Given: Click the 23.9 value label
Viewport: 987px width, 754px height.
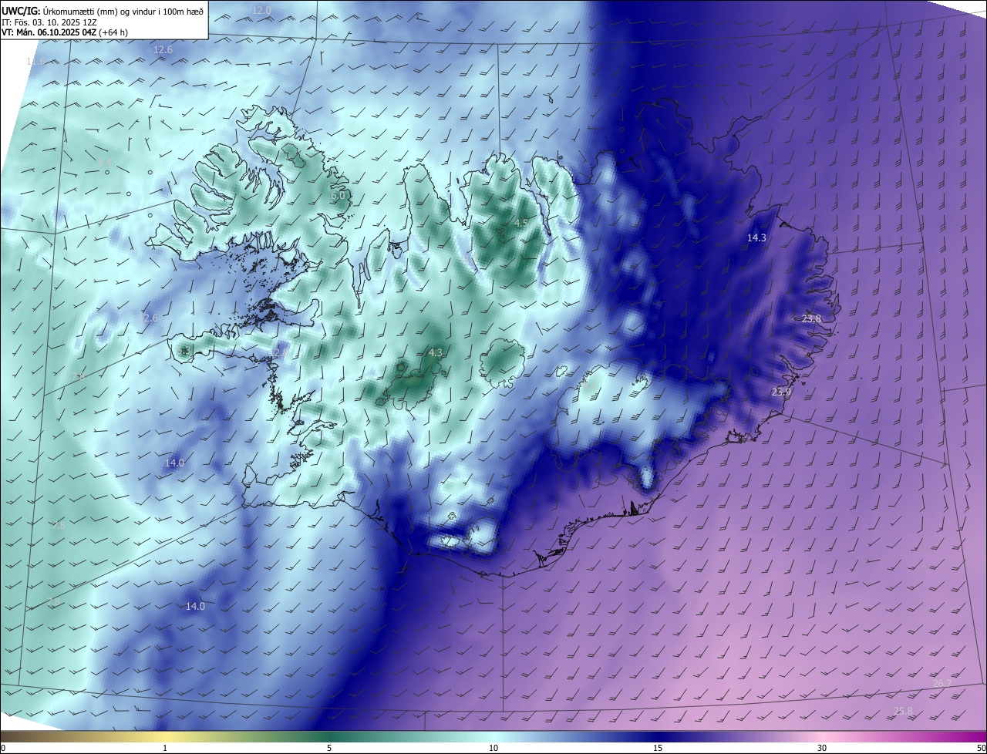Looking at the screenshot, I should (x=781, y=392).
